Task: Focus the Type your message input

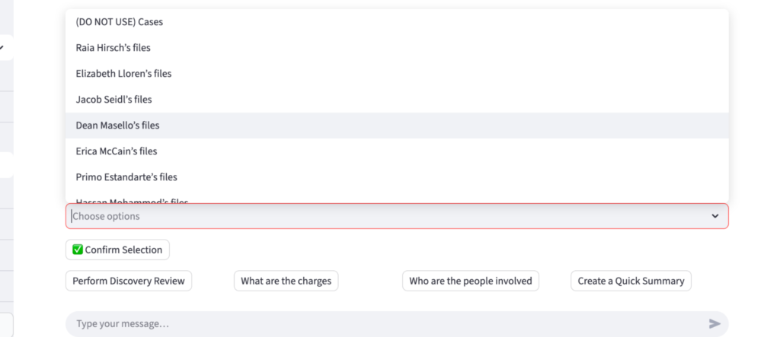Action: point(381,324)
